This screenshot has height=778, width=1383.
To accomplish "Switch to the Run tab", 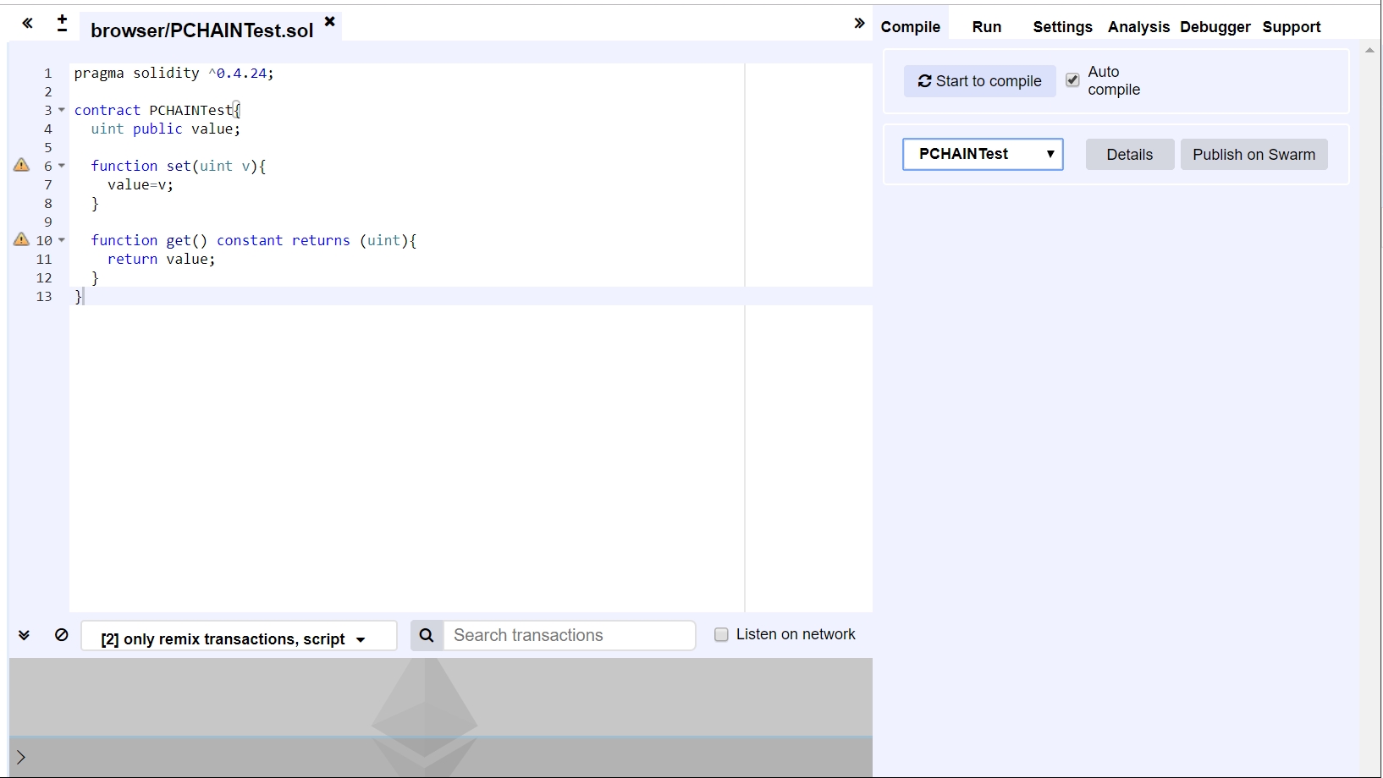I will (986, 27).
